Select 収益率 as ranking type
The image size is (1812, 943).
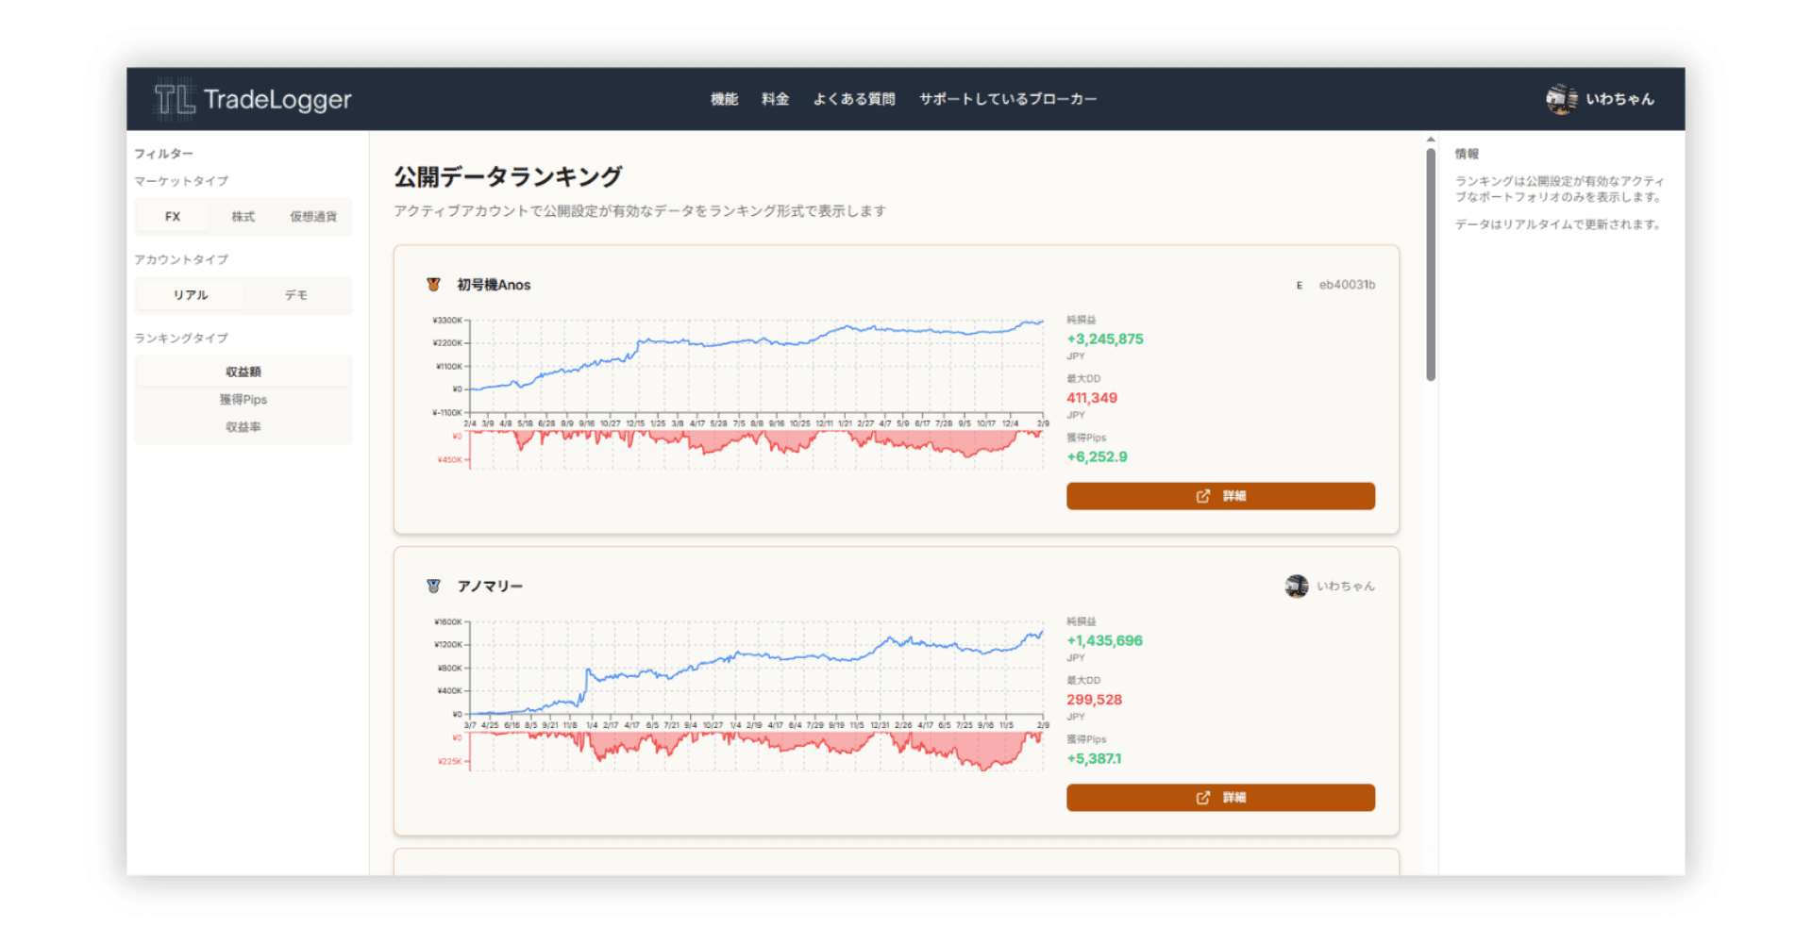coord(243,426)
